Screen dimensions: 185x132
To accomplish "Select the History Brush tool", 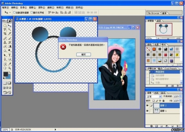I will click(x=10, y=42).
